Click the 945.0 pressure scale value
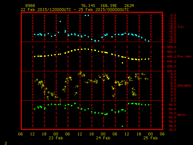Viewport: 193px width, 145px height. 172,56
